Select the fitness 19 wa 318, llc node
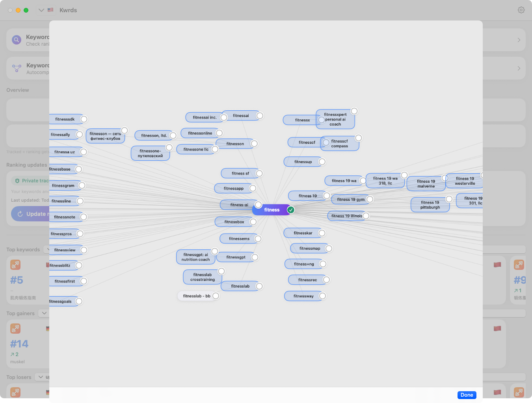The height and width of the screenshot is (403, 532). 385,181
